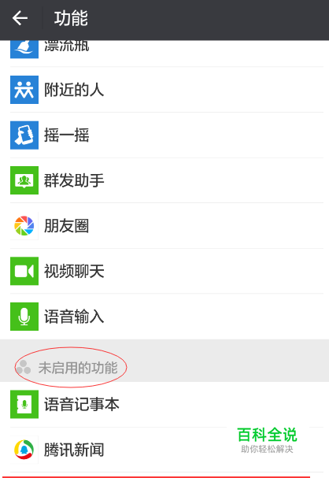
Task: Select the 朋友圈 text label
Action: pos(66,226)
